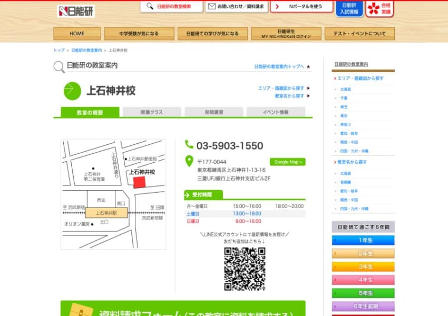Click 関西・中国 under sidebar 教室名から探す
This screenshot has width=448, height=316.
point(349,200)
